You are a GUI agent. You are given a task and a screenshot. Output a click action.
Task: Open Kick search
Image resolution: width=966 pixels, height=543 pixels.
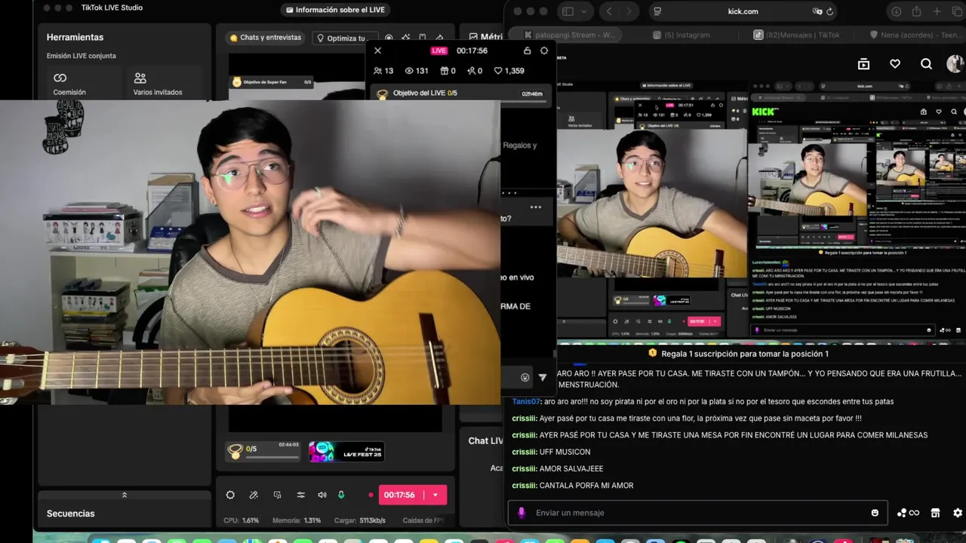coord(926,64)
